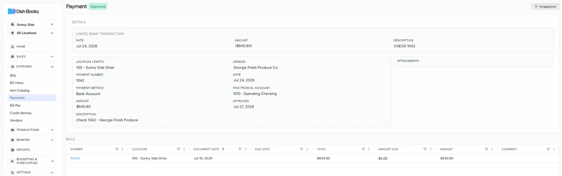This screenshot has width=562, height=176.
Task: Open Bill Inbox in sidebar
Action: point(17,83)
